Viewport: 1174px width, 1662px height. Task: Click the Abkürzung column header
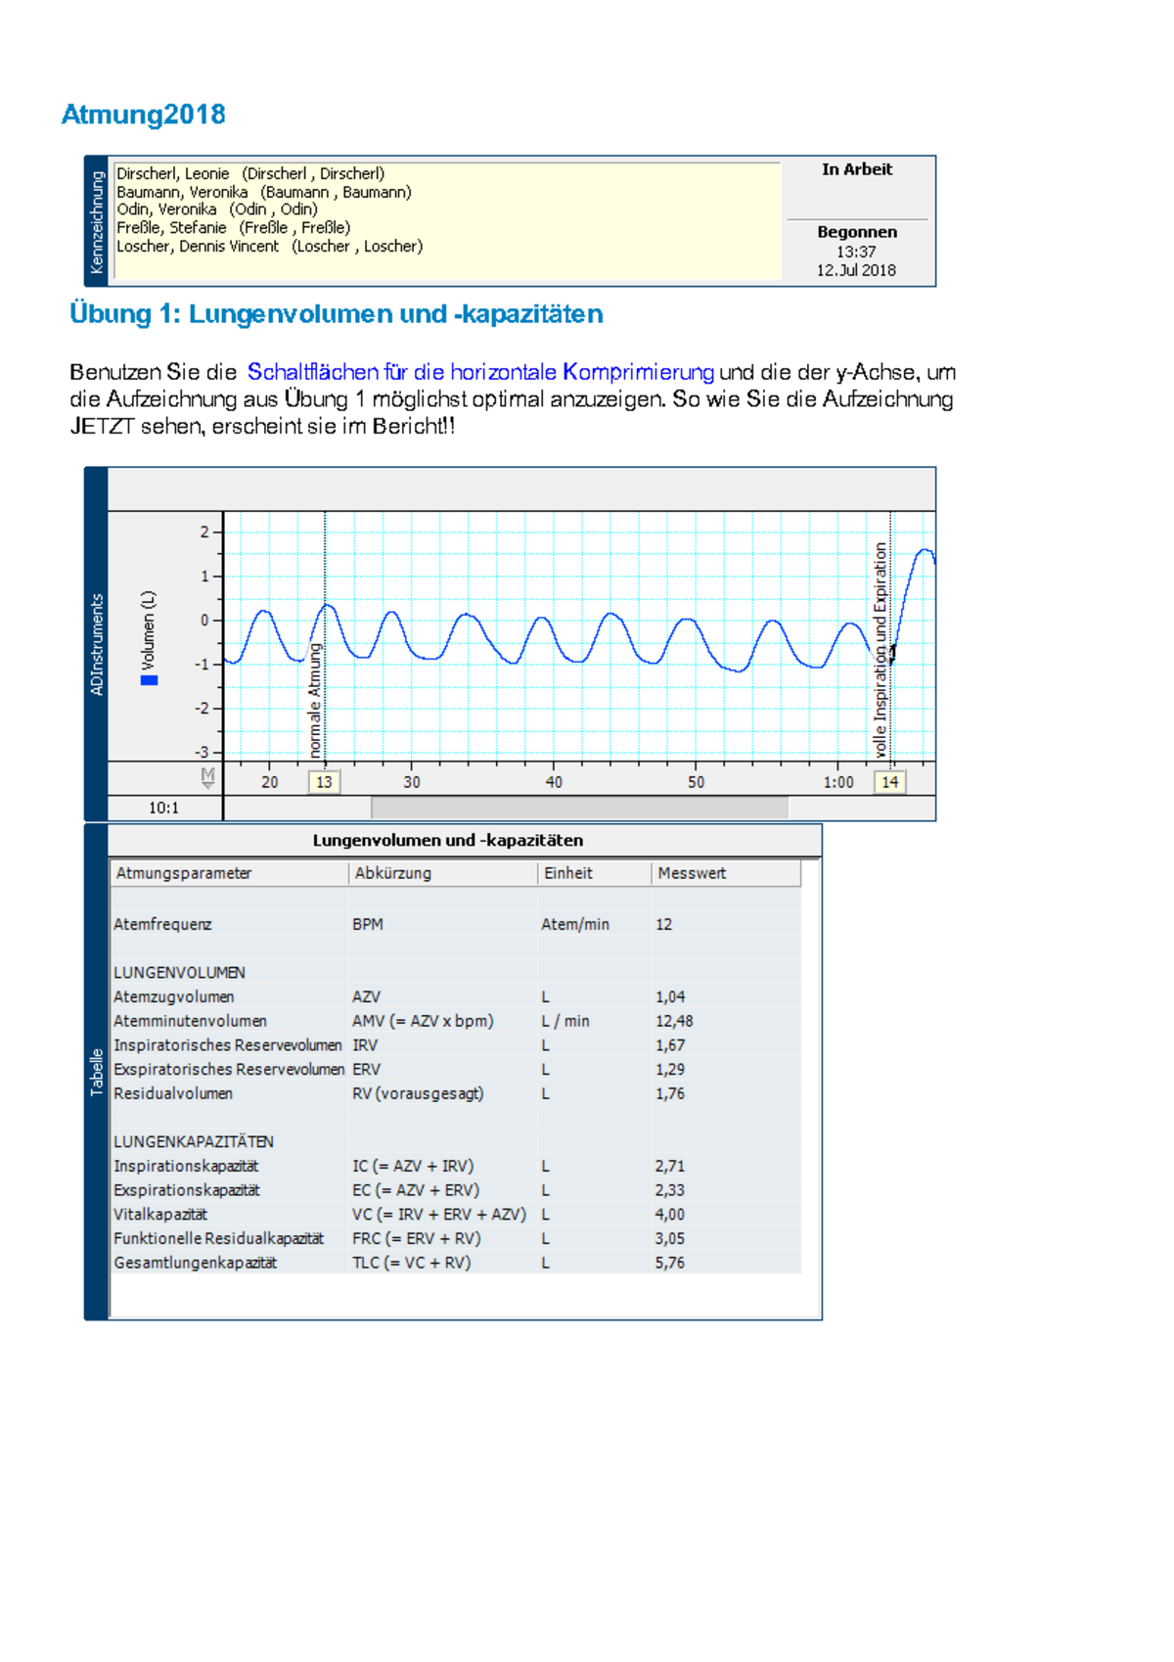pos(442,873)
